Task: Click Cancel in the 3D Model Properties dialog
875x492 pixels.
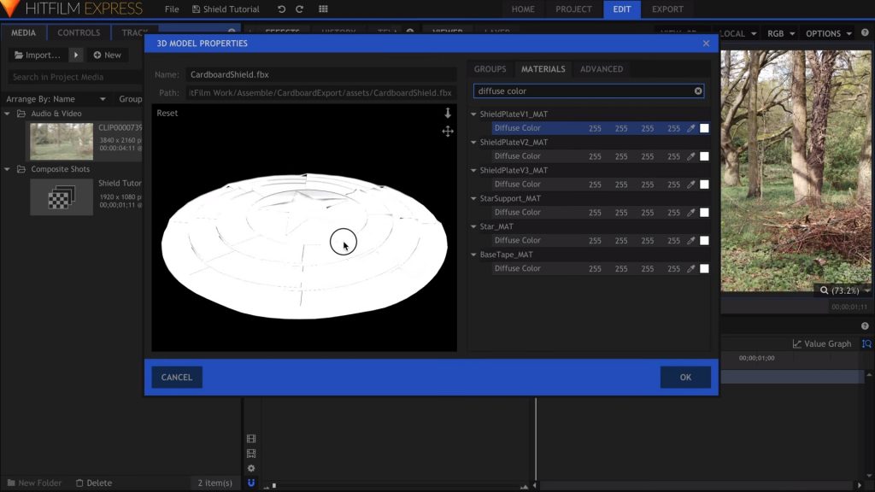Action: 177,378
